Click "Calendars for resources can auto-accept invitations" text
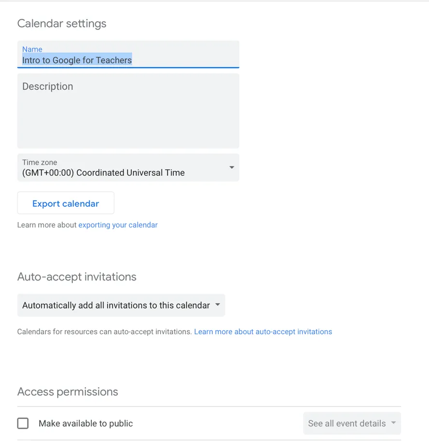This screenshot has width=429, height=448. [104, 332]
